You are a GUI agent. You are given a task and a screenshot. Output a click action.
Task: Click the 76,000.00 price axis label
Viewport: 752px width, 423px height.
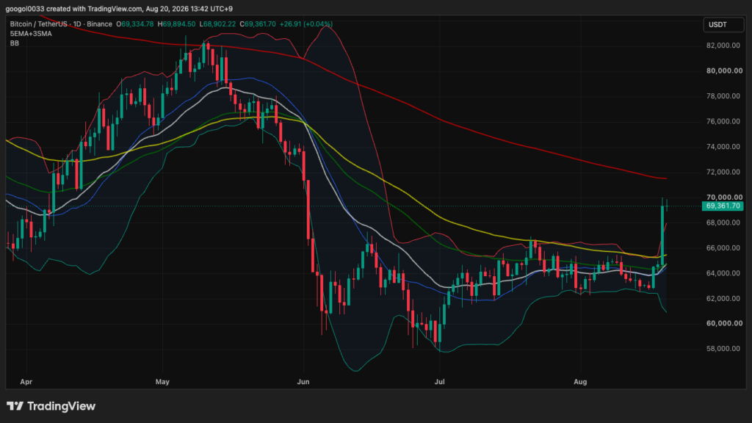[723, 121]
